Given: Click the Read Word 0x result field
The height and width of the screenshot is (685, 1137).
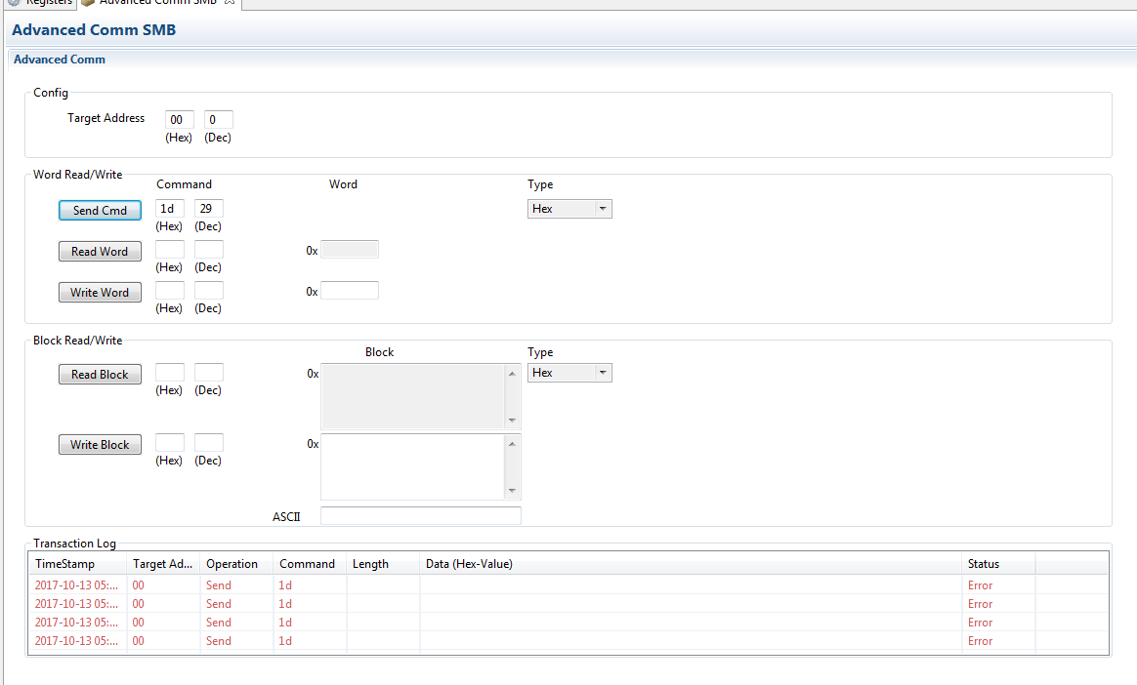Looking at the screenshot, I should (350, 250).
